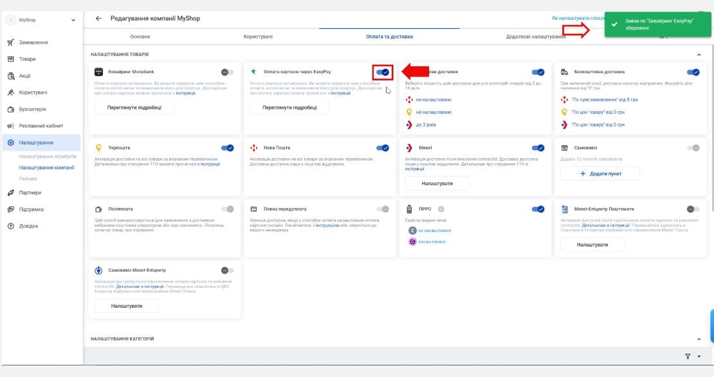Image resolution: width=714 pixels, height=377 pixels.
Task: Click Переглянути подробиці under EasyPay
Action: (x=289, y=108)
